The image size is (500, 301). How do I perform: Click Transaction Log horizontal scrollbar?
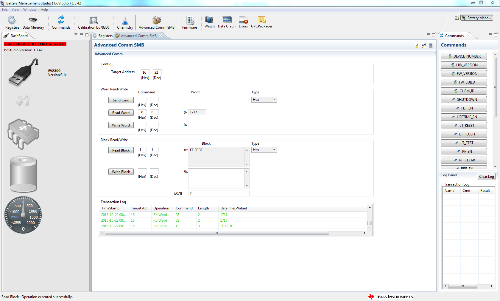[217, 233]
